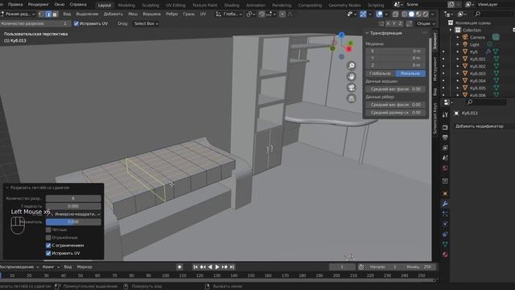Select wireframe viewport shading icon
Screen dimensions: 515x290
[404, 14]
